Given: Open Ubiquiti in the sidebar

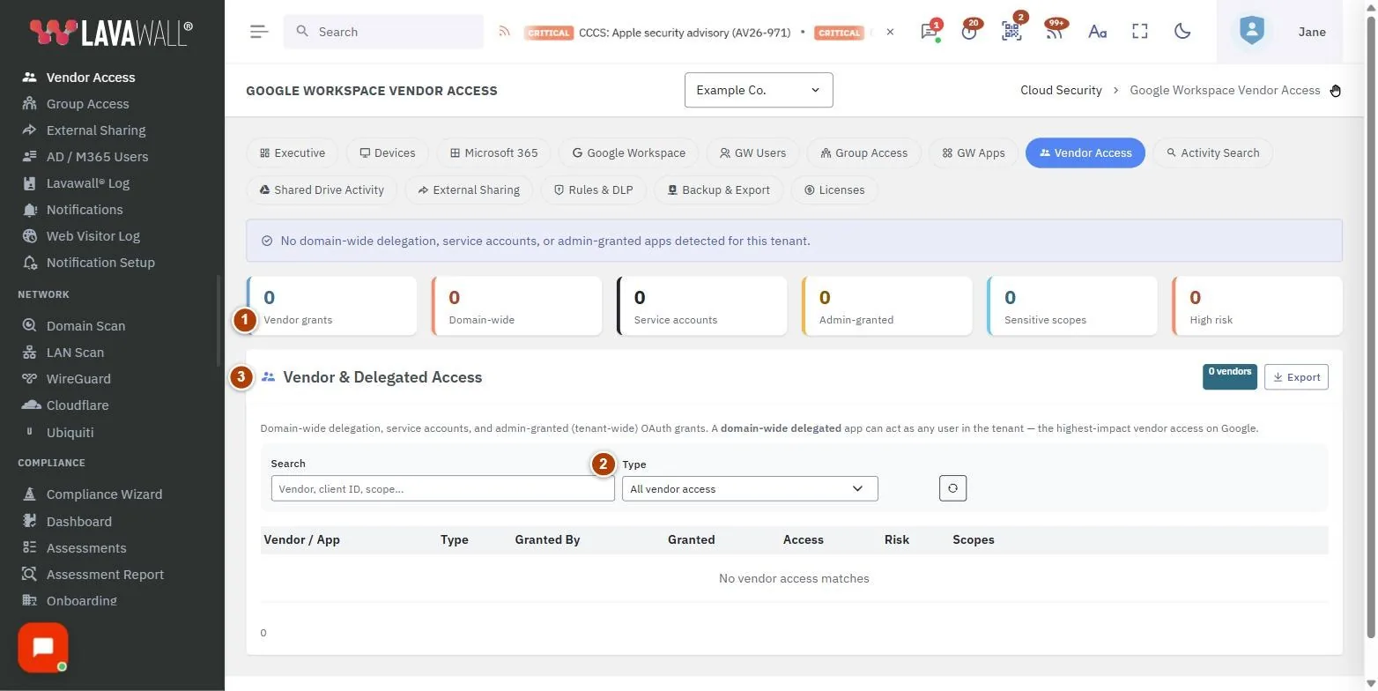Looking at the screenshot, I should pyautogui.click(x=70, y=433).
